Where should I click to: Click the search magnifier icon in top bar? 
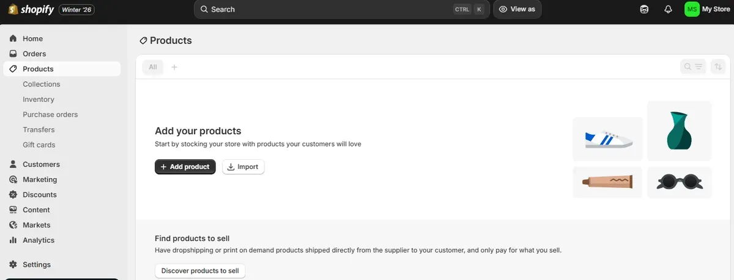[204, 9]
